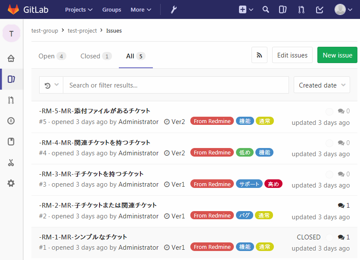360x260 pixels.
Task: Select the Snippets scissors icon in sidebar
Action: click(x=11, y=163)
